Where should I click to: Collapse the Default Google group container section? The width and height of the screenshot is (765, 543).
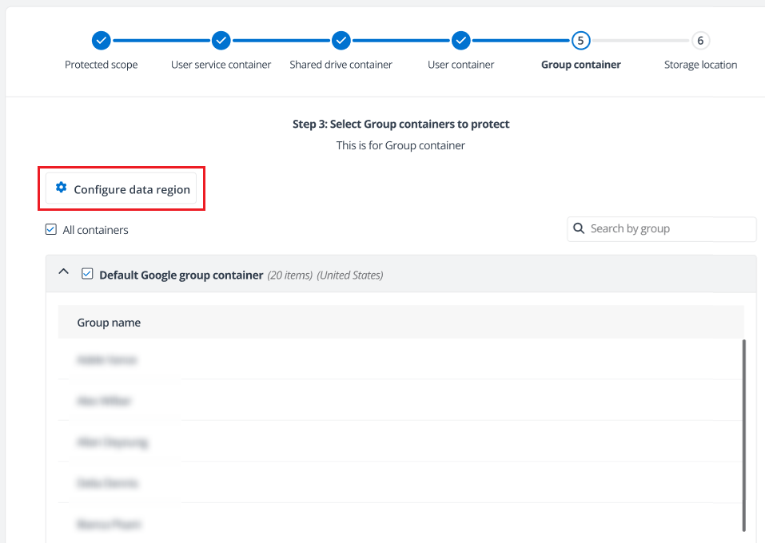click(64, 271)
